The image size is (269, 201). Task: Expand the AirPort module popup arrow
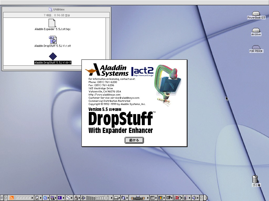[x=32, y=198]
